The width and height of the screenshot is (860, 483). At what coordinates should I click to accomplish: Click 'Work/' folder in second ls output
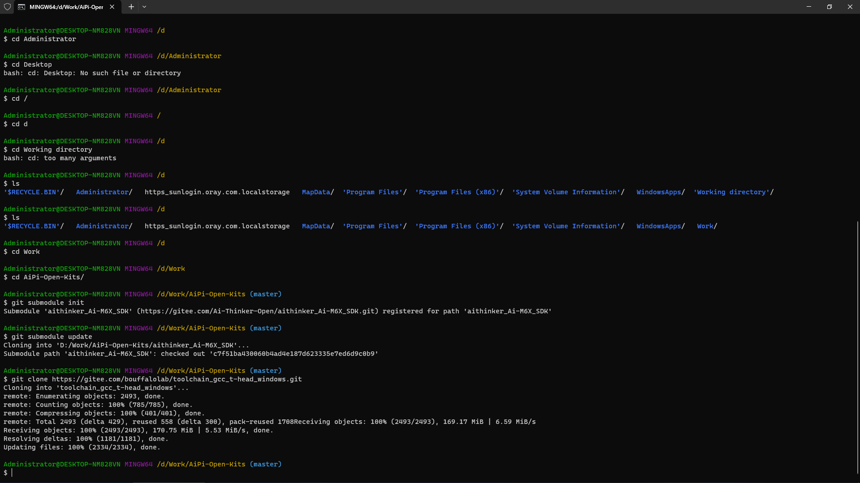click(x=707, y=226)
